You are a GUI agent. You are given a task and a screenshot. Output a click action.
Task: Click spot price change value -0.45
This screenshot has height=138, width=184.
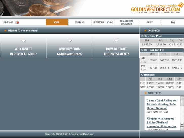(172, 45)
